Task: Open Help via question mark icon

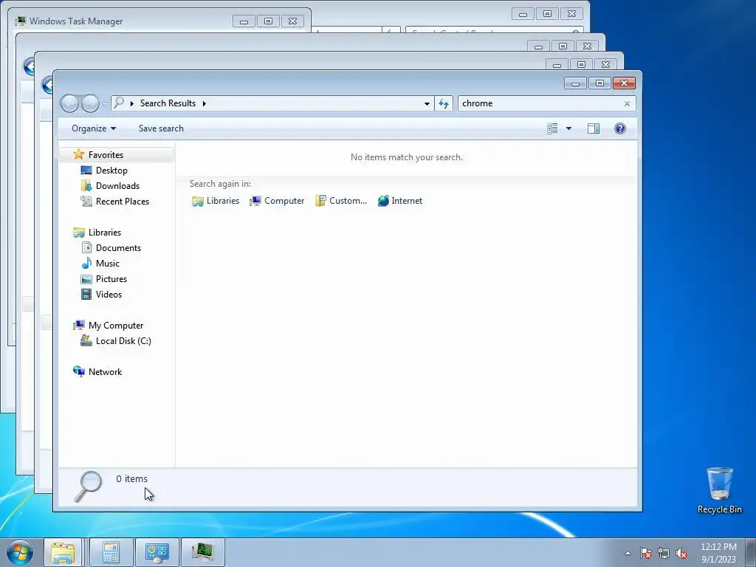Action: [x=620, y=128]
